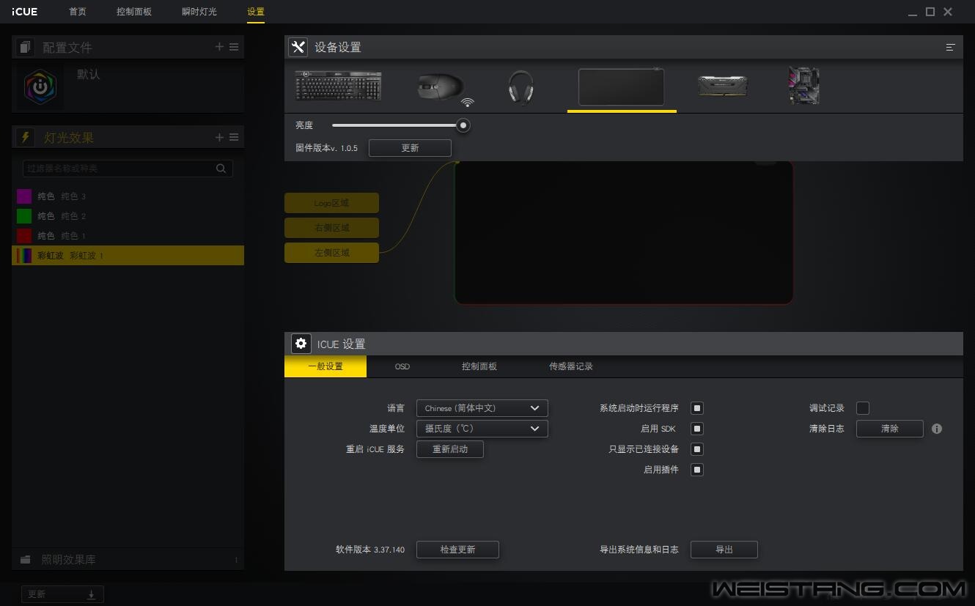Click the 导出 button
This screenshot has width=975, height=606.
(724, 550)
